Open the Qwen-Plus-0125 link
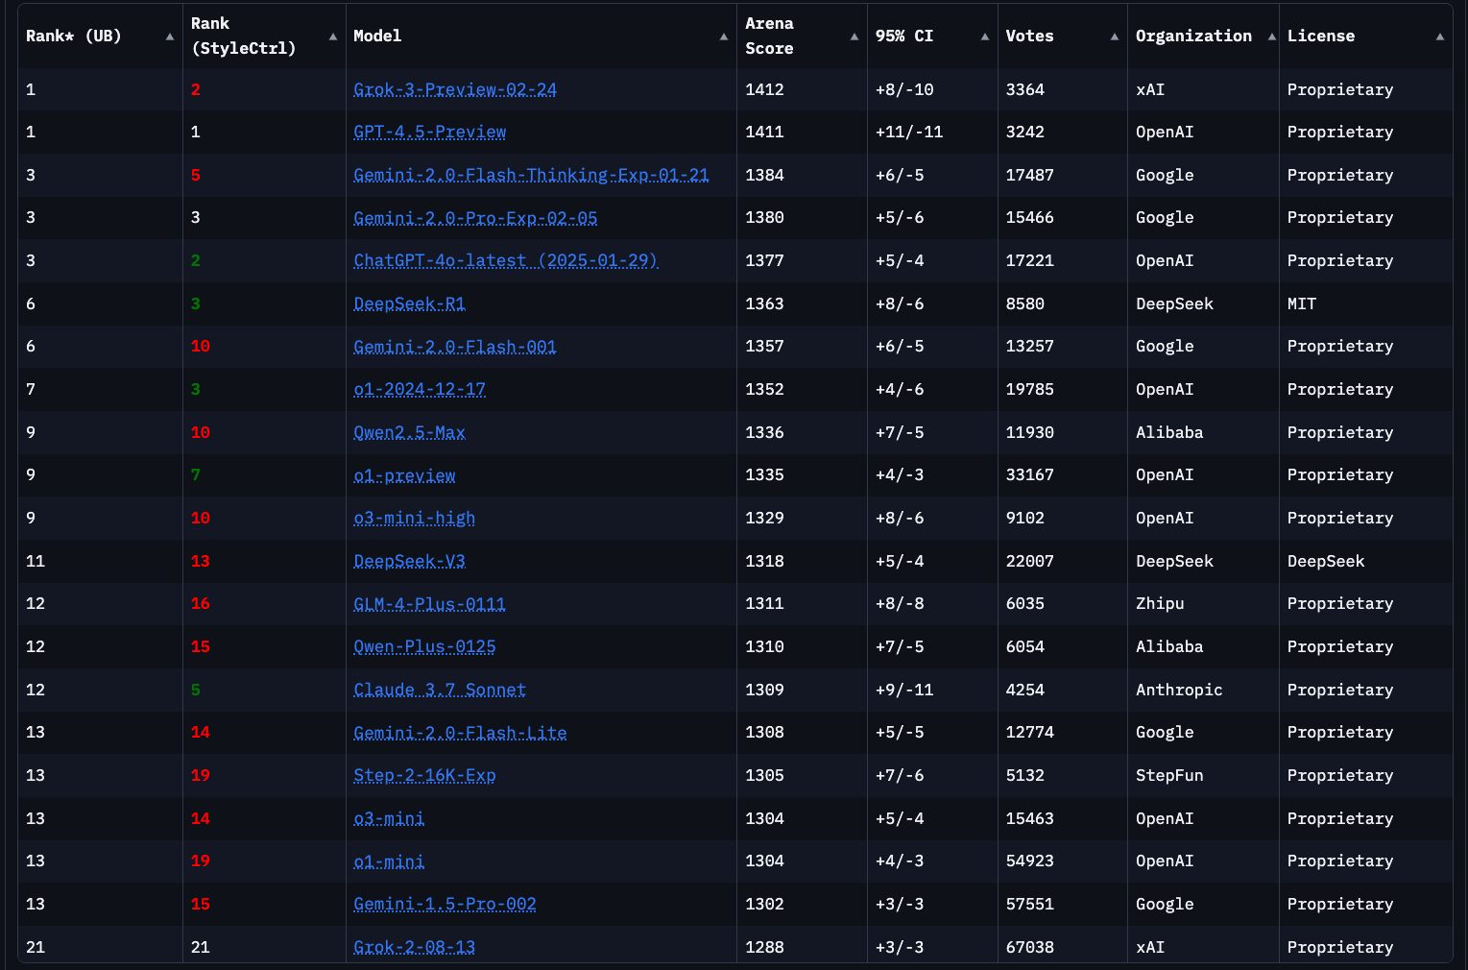Screen dimensions: 1468x970 pyautogui.click(x=425, y=646)
